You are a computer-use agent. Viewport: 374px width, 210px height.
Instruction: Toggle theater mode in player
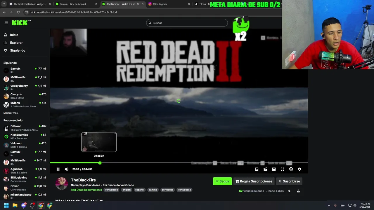click(274, 169)
